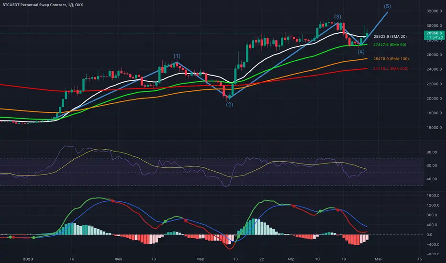Viewport: 446px width, 263px height.
Task: Click the 16 date label on time axis
Action: 72,259
